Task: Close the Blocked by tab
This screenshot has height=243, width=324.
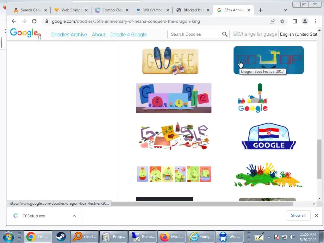Action: [208, 10]
